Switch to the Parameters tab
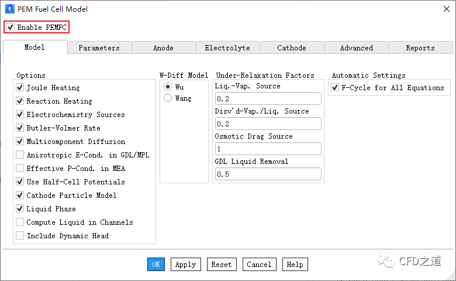The image size is (456, 281). pos(99,48)
